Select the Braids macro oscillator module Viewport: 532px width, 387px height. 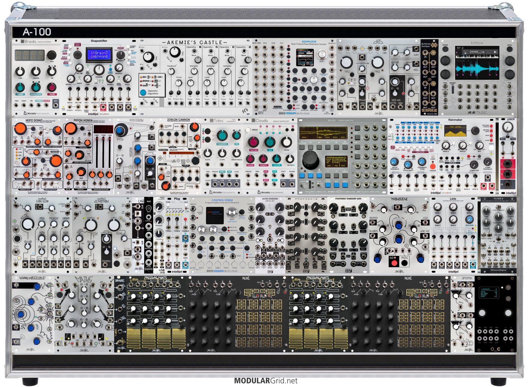37,77
